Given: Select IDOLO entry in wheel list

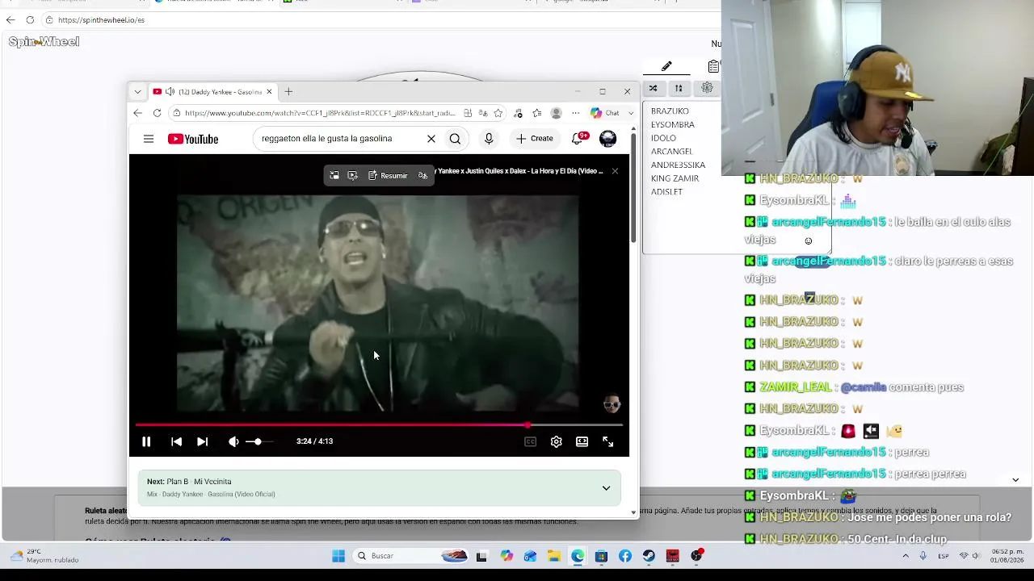Looking at the screenshot, I should pos(663,138).
